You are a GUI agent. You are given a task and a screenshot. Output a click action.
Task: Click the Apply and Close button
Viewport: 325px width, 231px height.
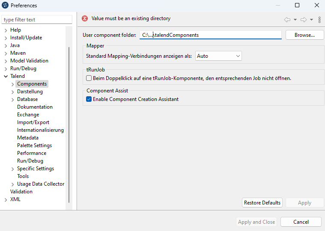tap(256, 222)
